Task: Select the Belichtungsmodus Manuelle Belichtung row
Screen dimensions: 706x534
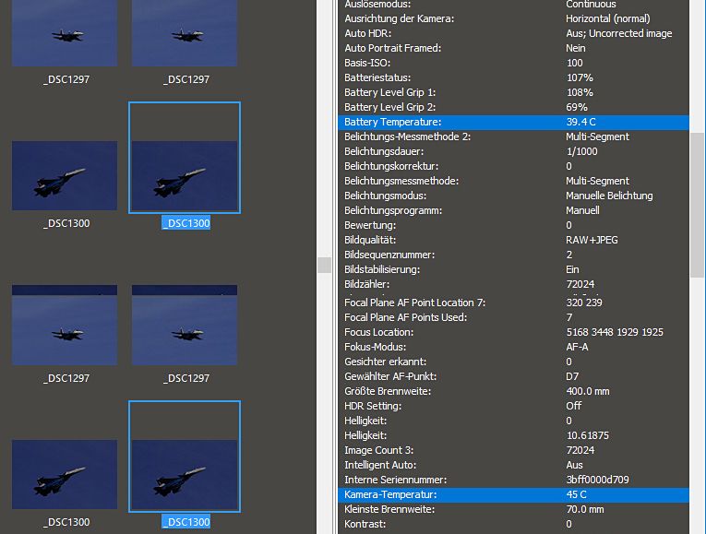Action: pos(513,196)
